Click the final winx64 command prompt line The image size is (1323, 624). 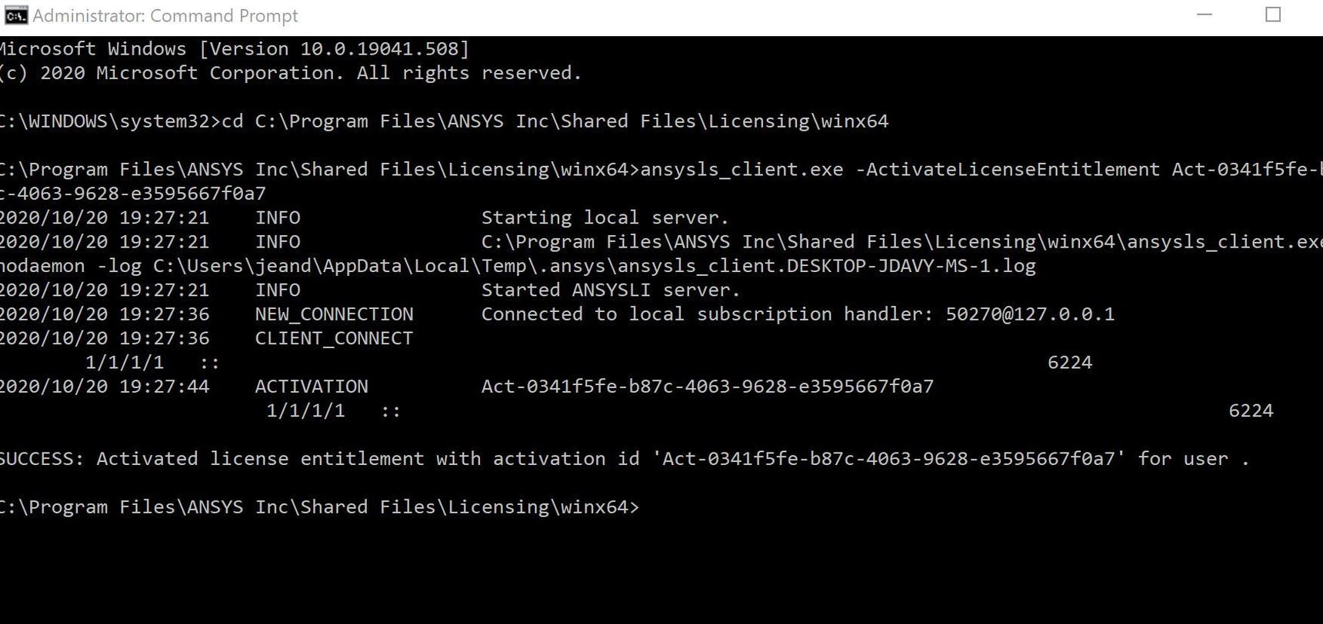[x=319, y=507]
